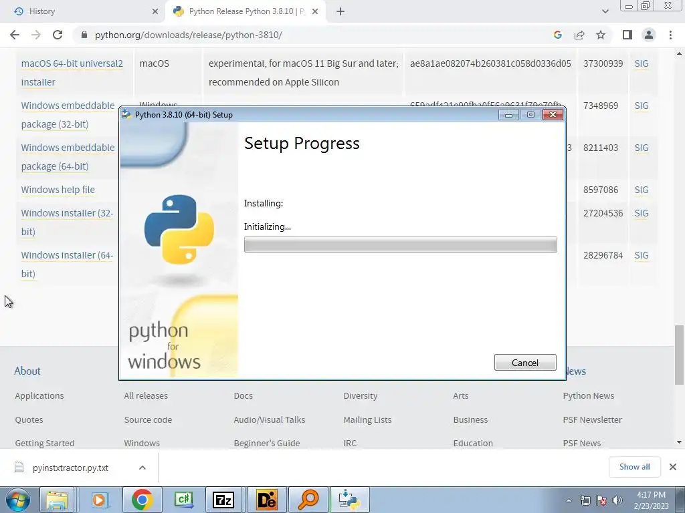Image resolution: width=685 pixels, height=513 pixels.
Task: Show hidden system tray icons
Action: [569, 500]
